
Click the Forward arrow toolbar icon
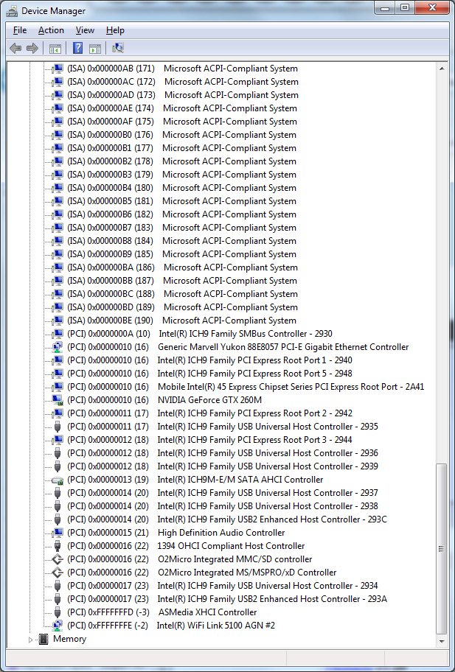click(32, 48)
